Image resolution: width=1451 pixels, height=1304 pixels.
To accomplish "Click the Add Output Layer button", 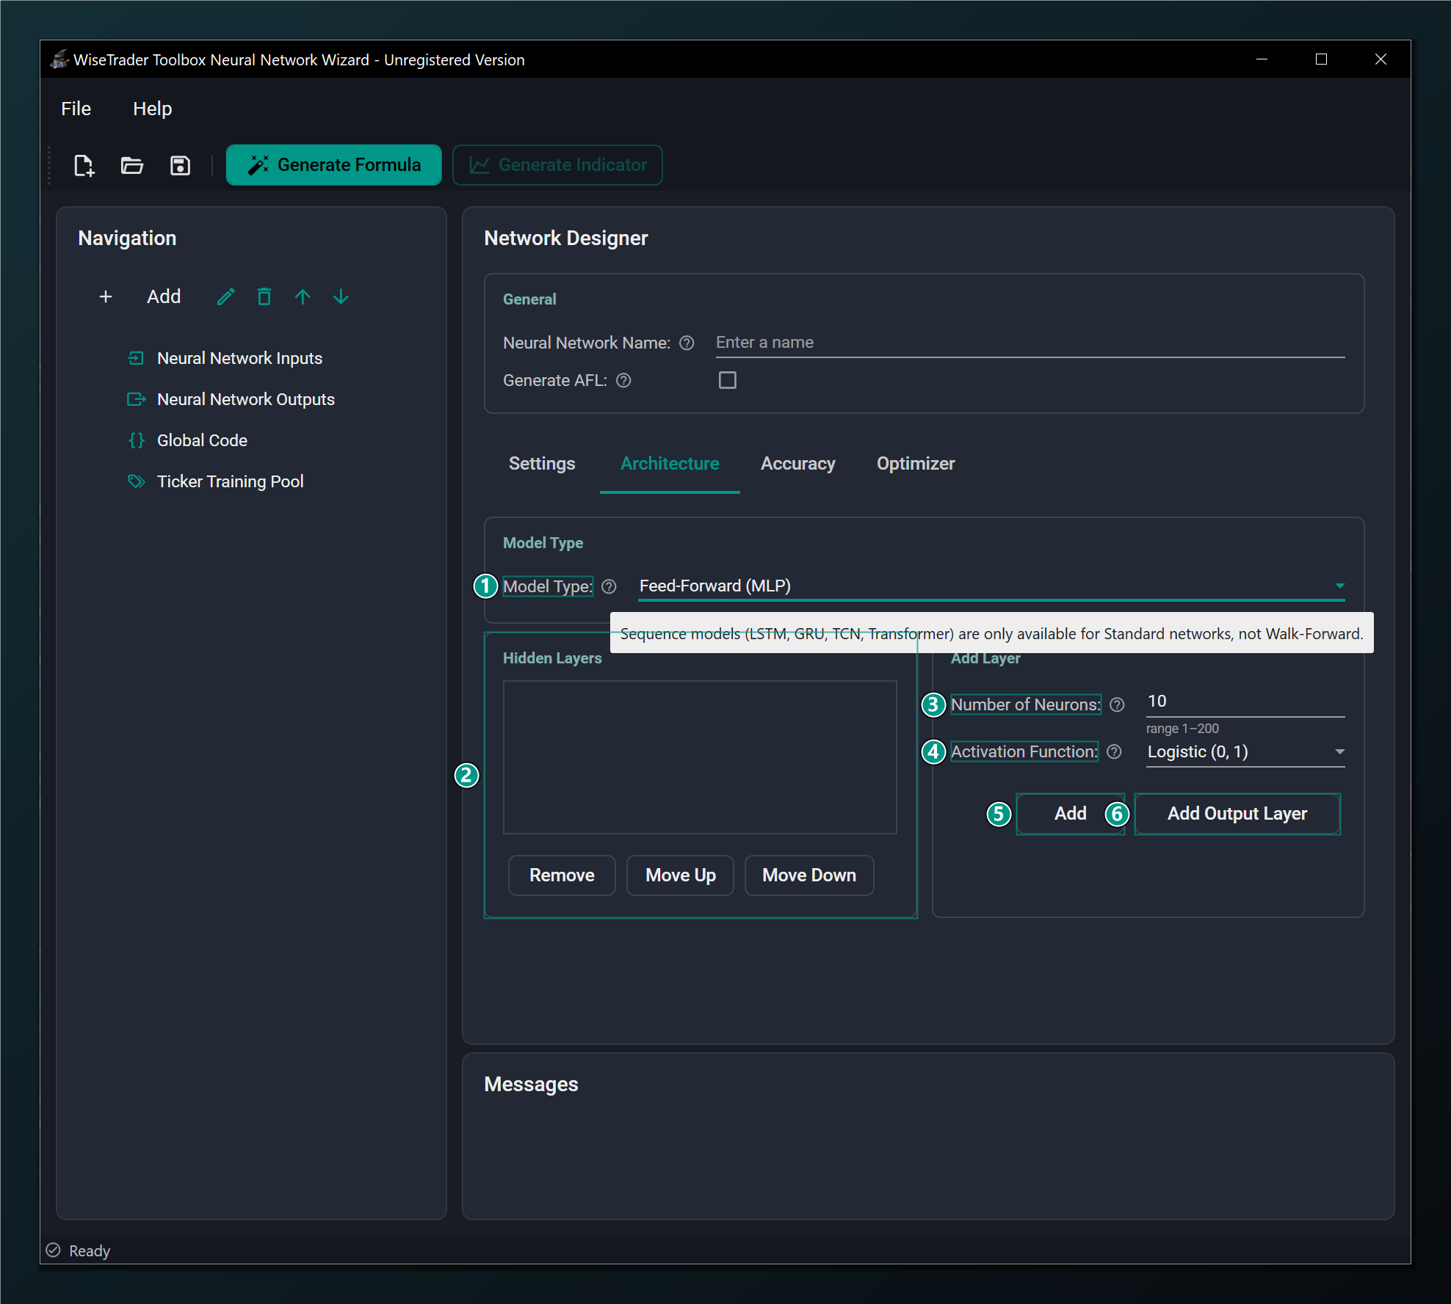I will coord(1237,814).
